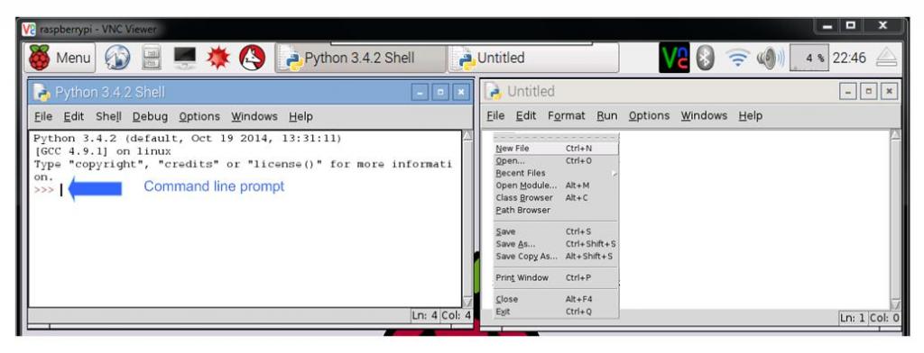
Task: Launch the web browser globe icon
Action: 118,58
